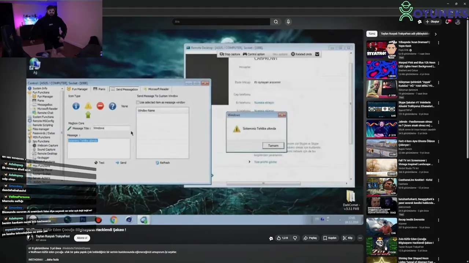Open Files manager in the tree

coord(41,129)
